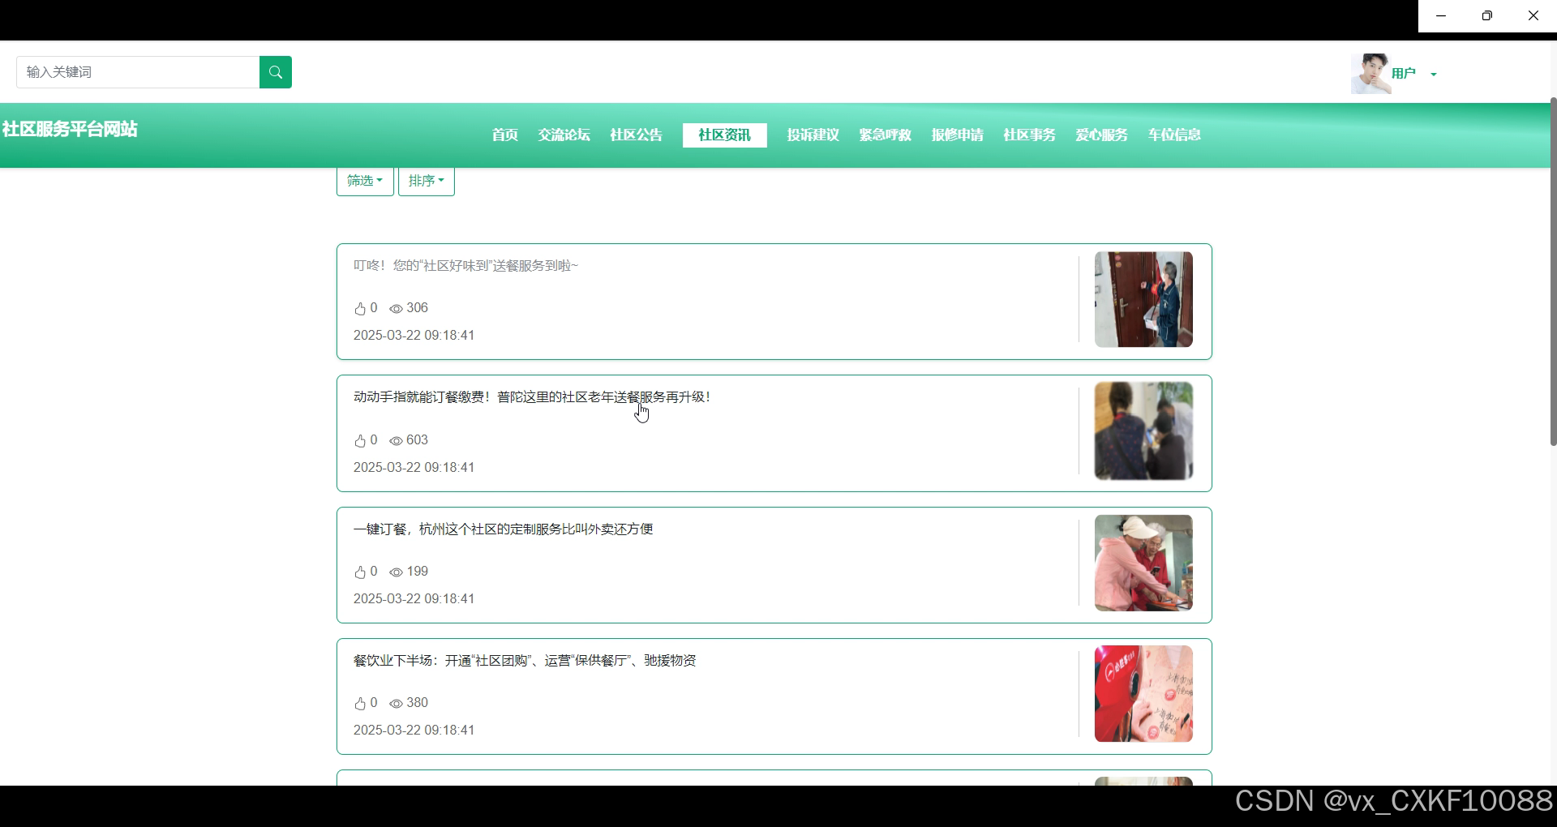The image size is (1557, 827).
Task: Click the 用户 username label
Action: 1404,74
